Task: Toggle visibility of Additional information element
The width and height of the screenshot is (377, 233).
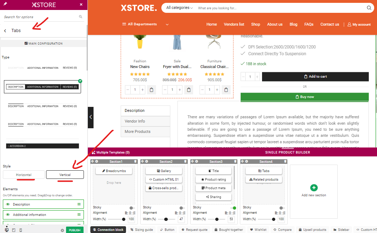Action: coord(8,214)
